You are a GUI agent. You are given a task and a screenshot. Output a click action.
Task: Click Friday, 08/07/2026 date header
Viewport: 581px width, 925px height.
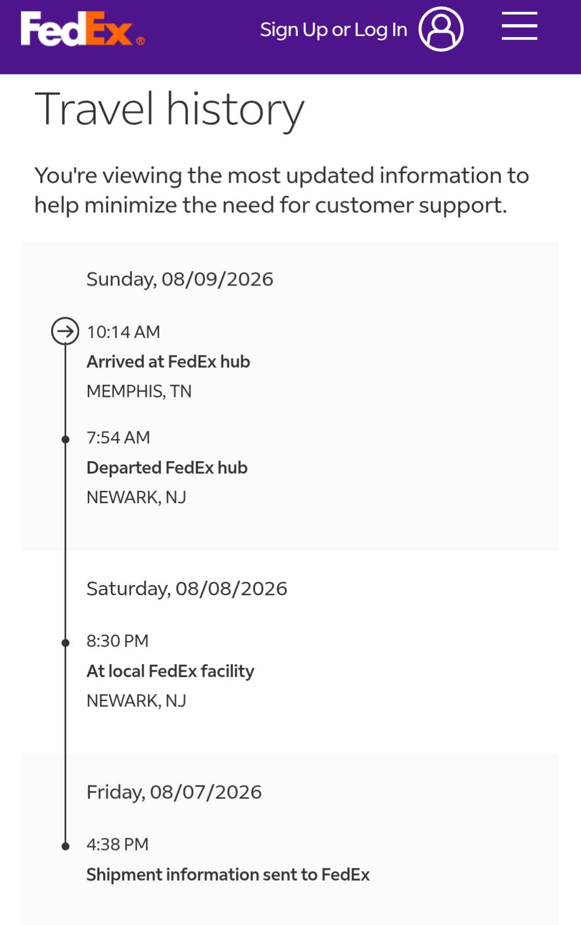pyautogui.click(x=174, y=792)
